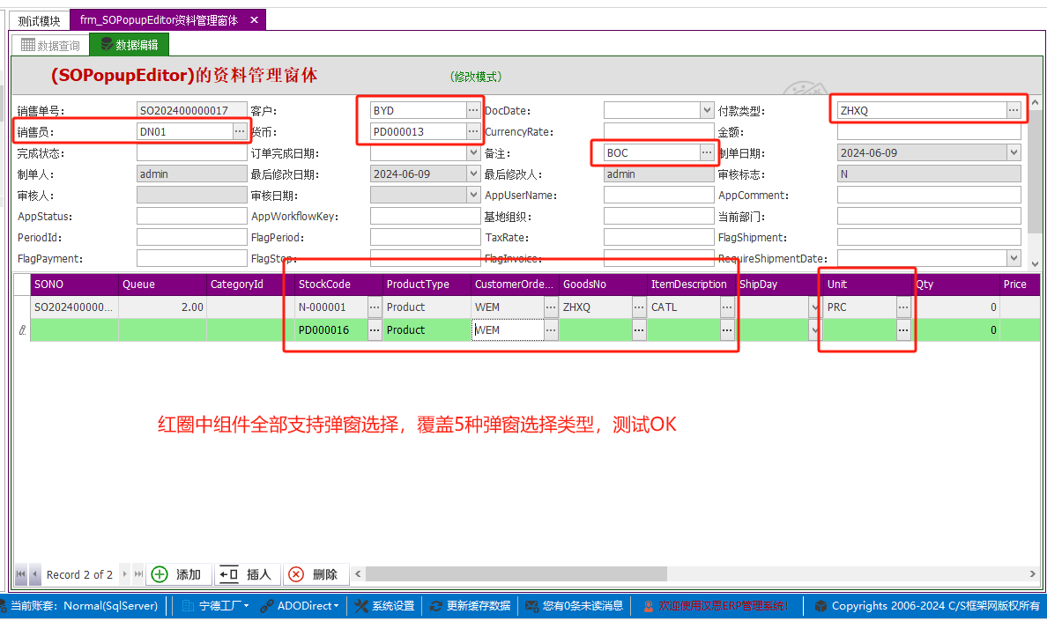
Task: Open ItemDescription ellipsis in PD000016 row
Action: click(x=727, y=330)
